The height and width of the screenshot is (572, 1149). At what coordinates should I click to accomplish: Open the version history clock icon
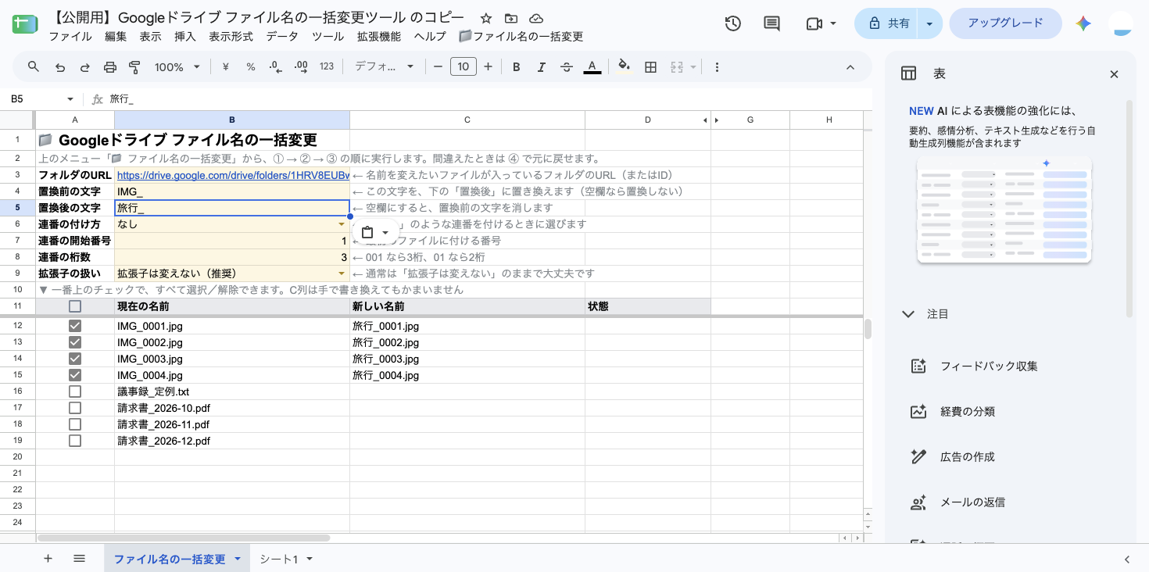click(x=732, y=23)
